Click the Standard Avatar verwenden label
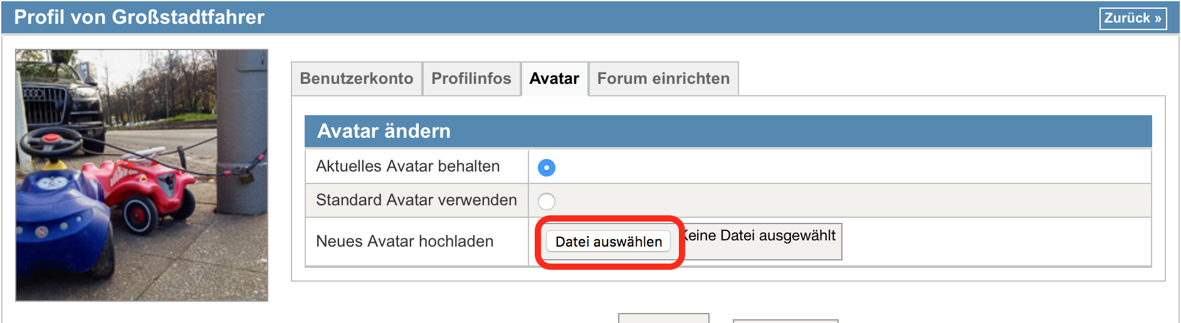This screenshot has width=1181, height=323. 416,200
